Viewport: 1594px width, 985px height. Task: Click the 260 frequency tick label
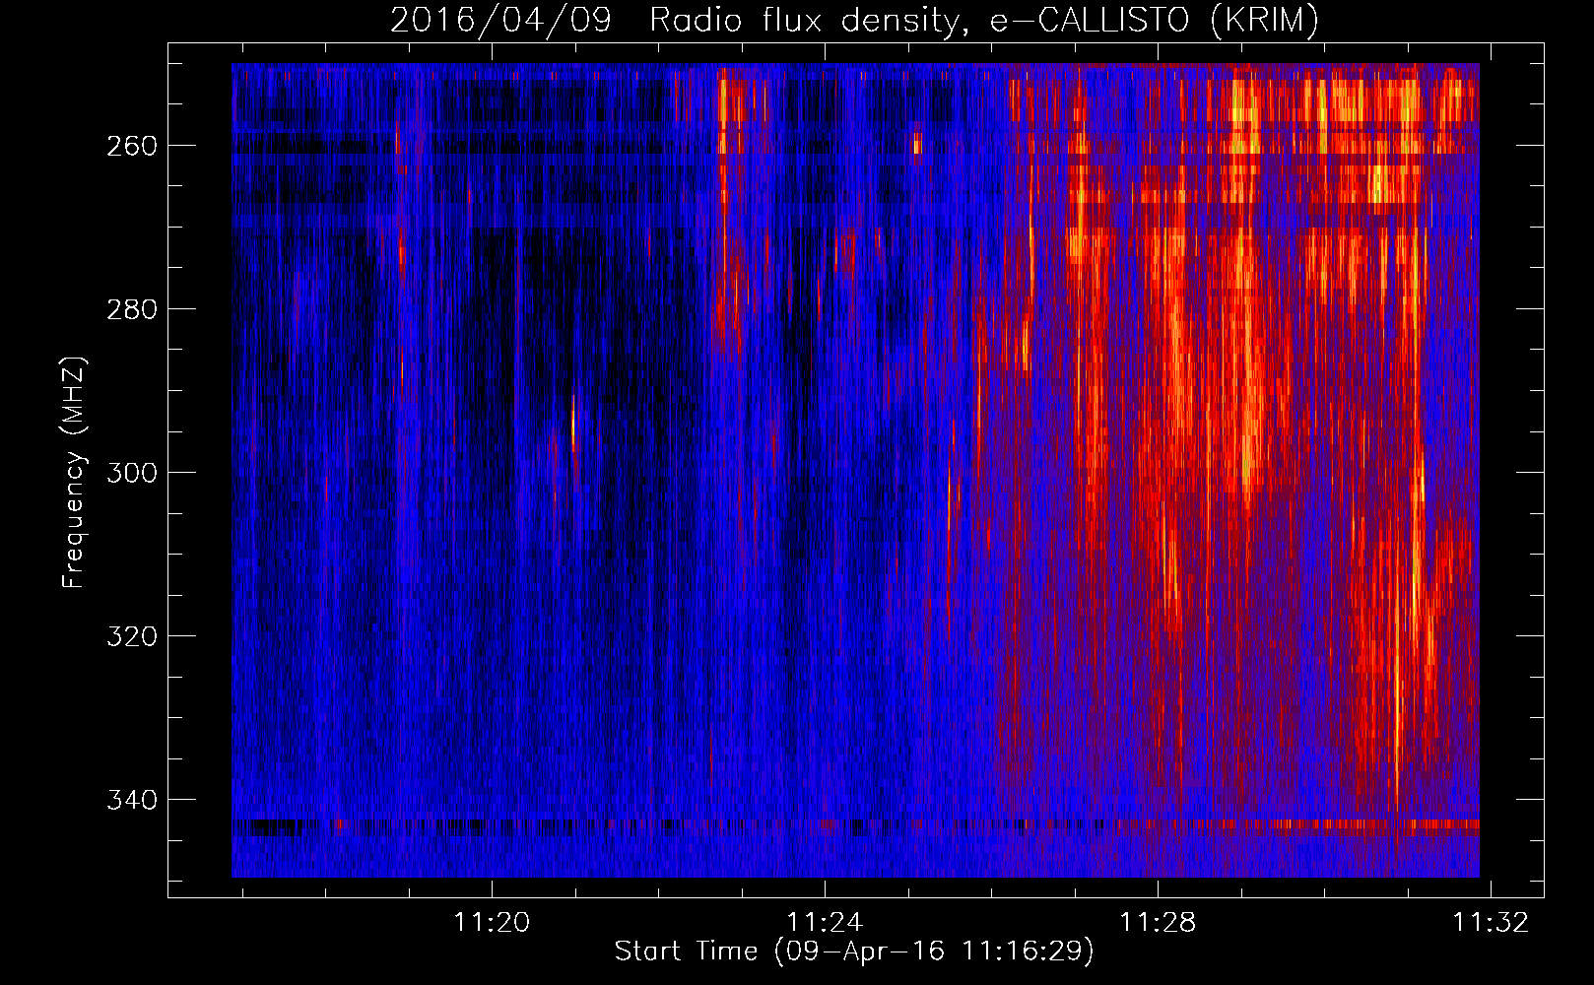pos(132,146)
